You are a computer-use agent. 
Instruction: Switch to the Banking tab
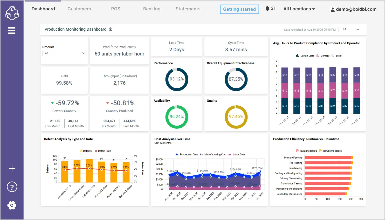(152, 9)
